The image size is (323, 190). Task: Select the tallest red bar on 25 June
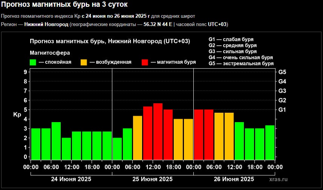coord(158,131)
